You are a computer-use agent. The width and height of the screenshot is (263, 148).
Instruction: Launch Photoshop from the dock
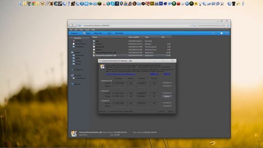[161, 4]
